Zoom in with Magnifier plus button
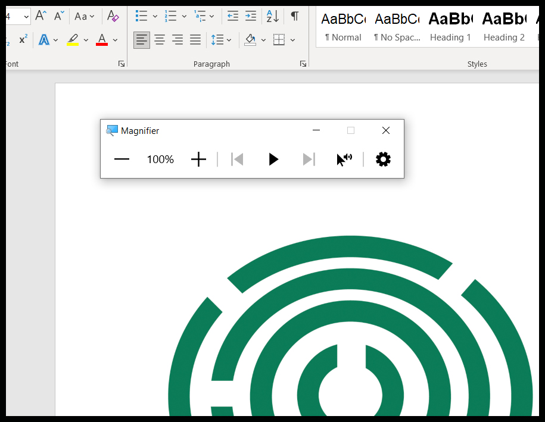Viewport: 545px width, 422px height. [x=198, y=160]
